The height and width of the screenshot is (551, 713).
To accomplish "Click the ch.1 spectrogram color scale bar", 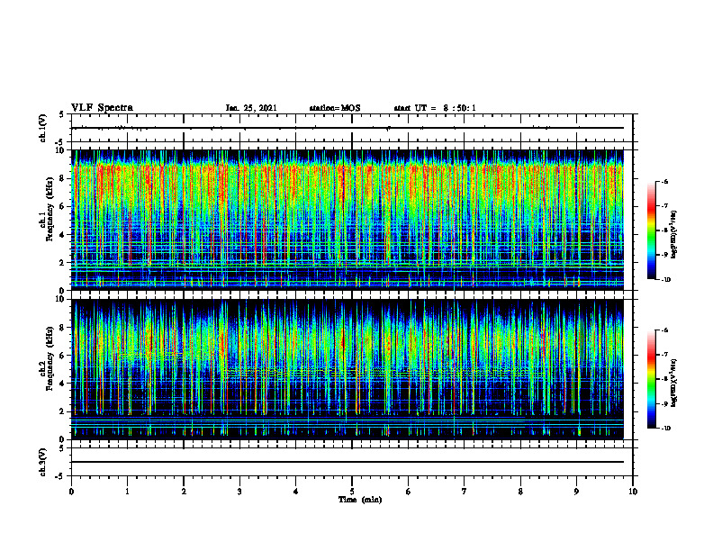I will [652, 230].
